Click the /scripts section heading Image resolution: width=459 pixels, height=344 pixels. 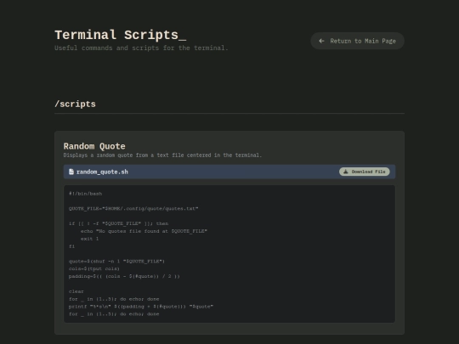click(76, 104)
